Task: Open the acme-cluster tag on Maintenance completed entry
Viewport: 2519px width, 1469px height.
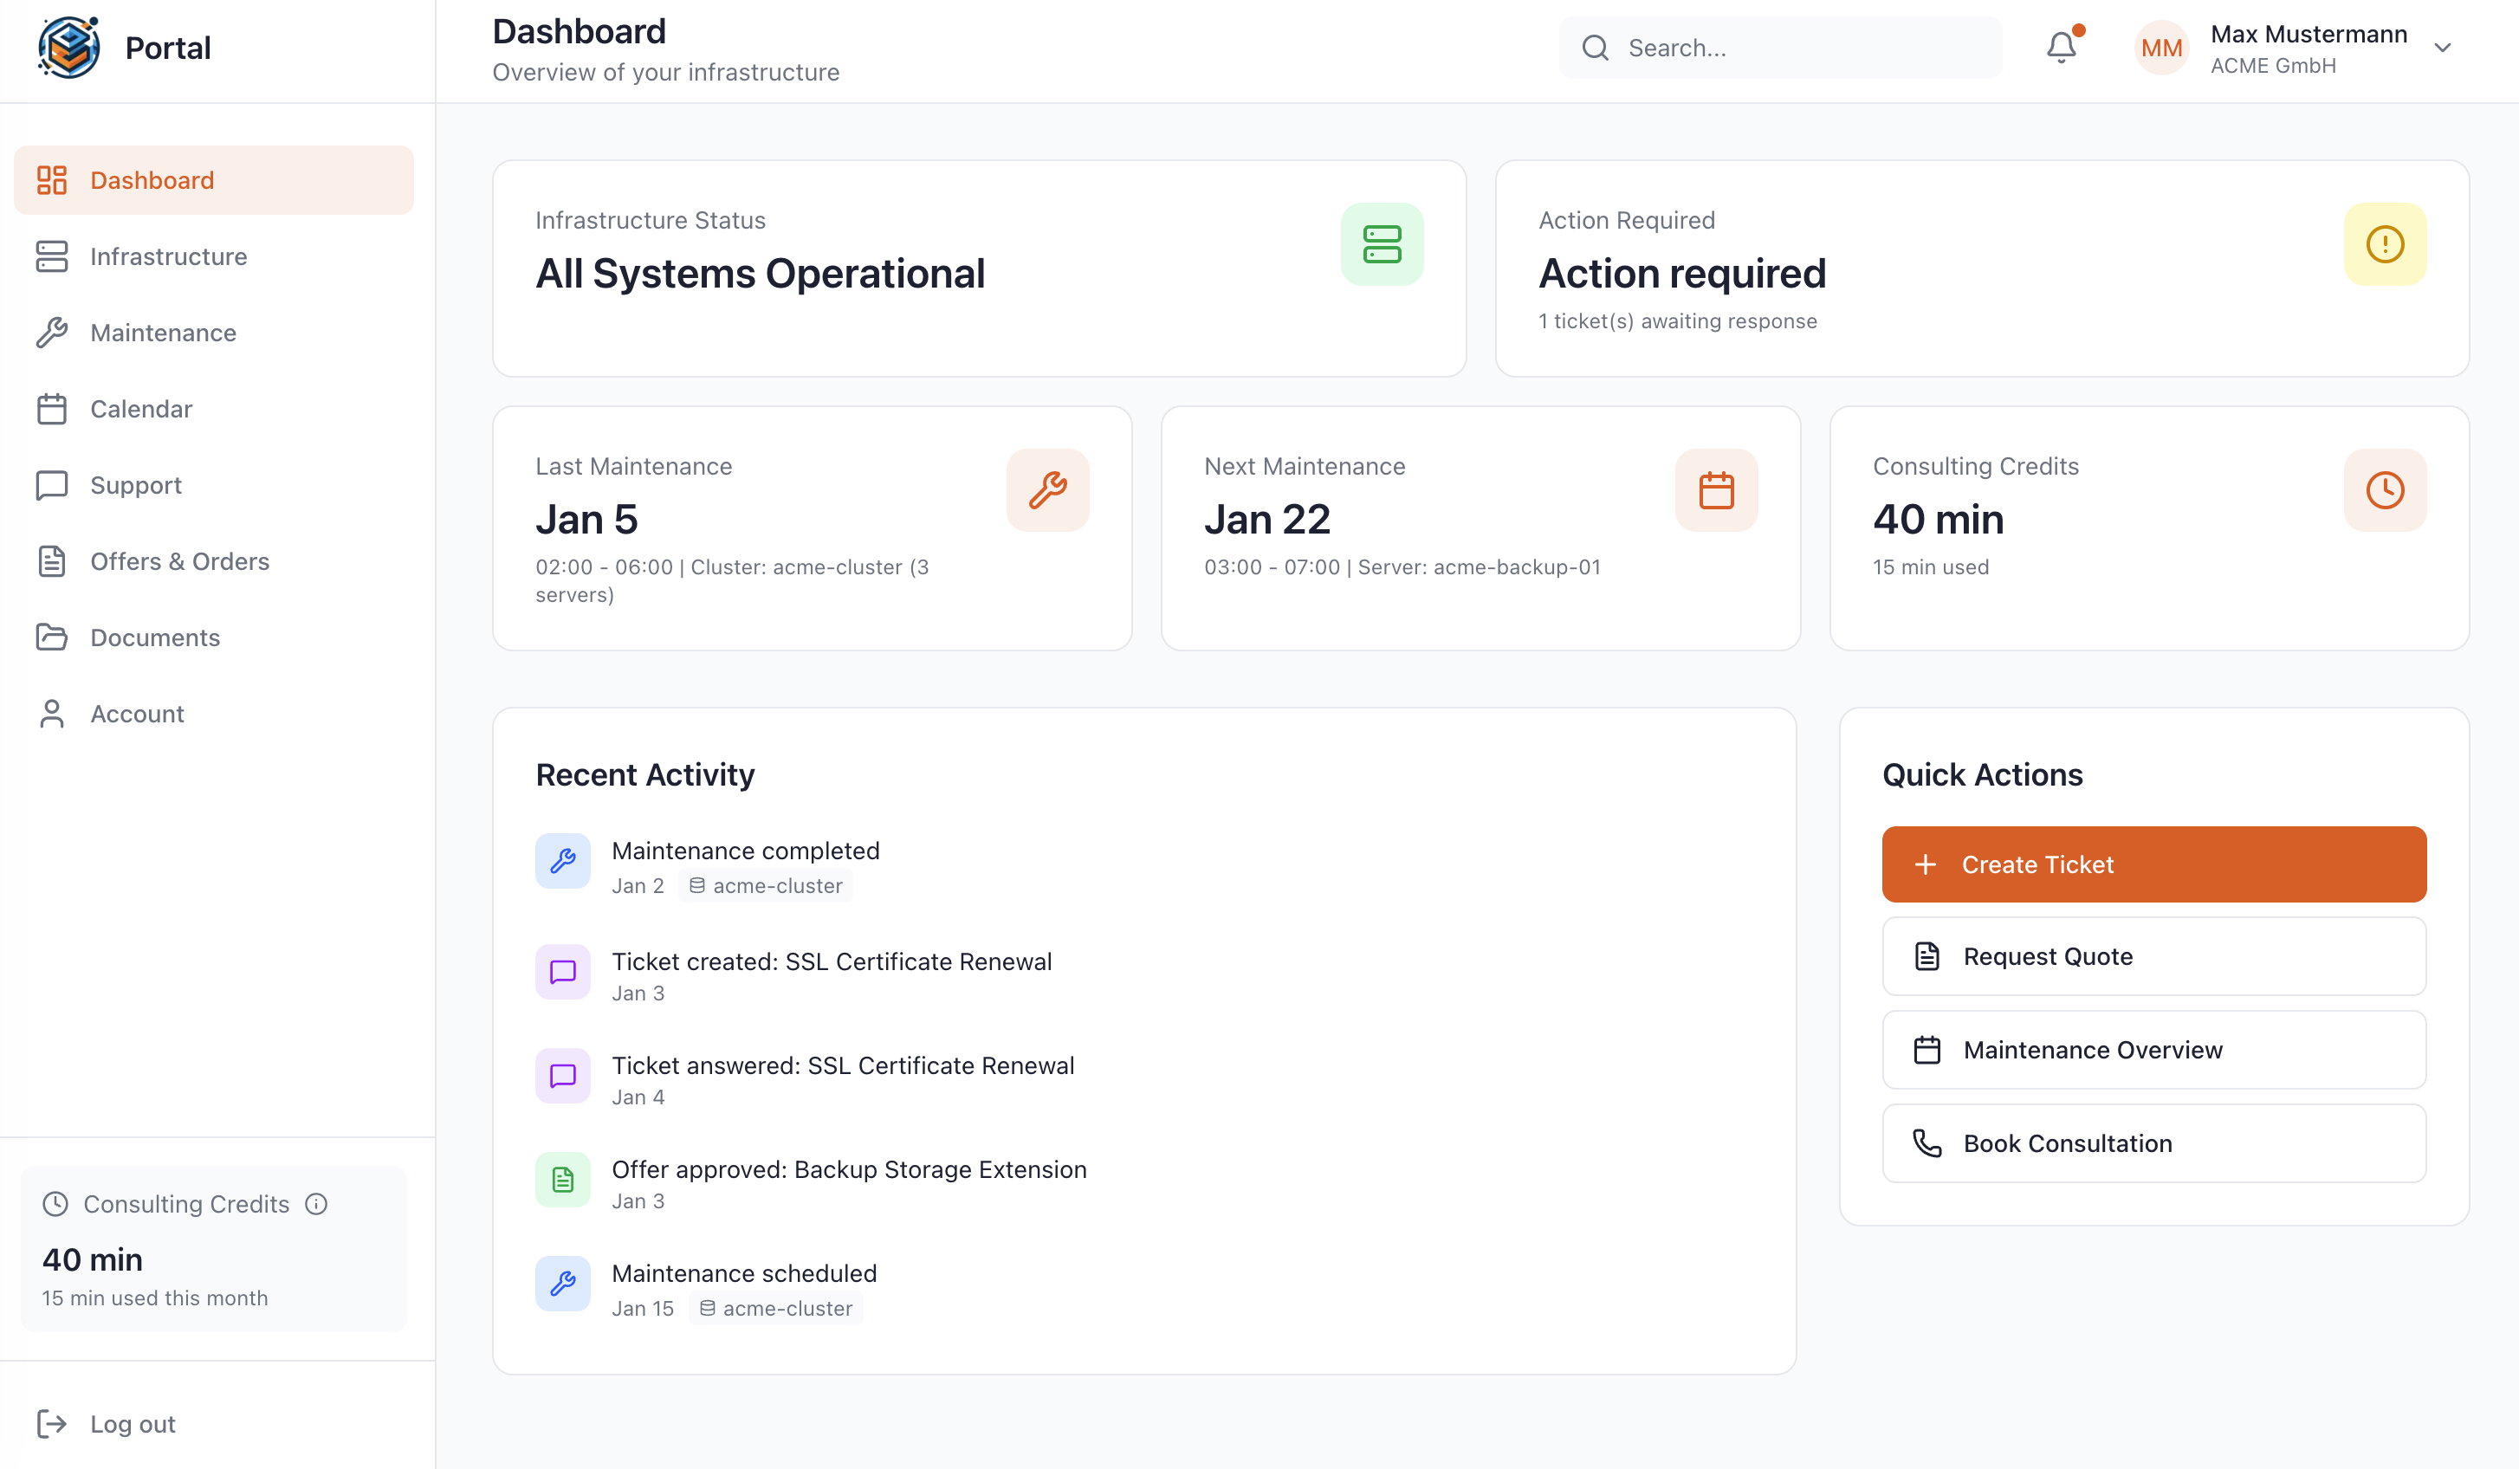Action: pyautogui.click(x=765, y=885)
